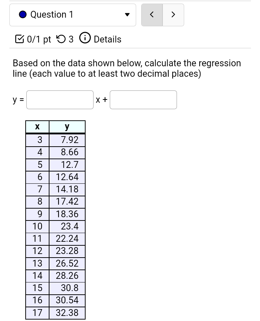
Task: Click the right chevron navigation icon
Action: tap(173, 15)
